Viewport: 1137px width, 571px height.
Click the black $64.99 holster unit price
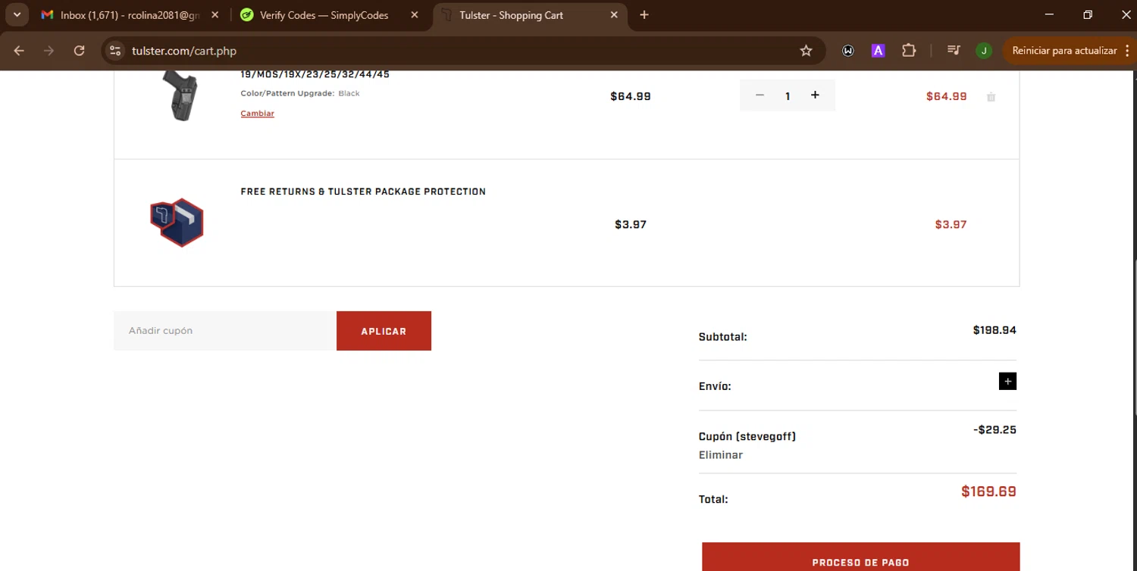point(631,96)
